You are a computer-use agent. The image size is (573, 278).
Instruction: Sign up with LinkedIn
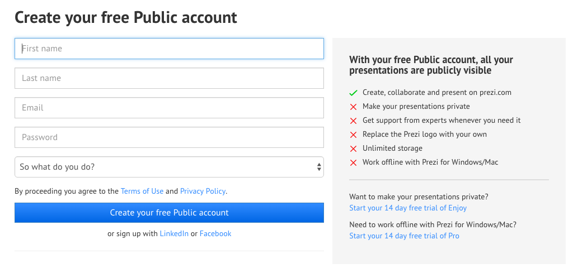(x=174, y=233)
